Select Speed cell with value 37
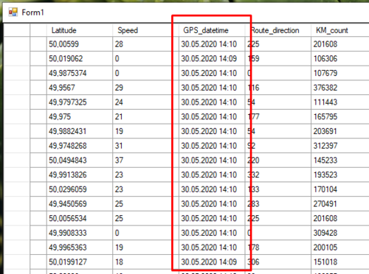 (146, 161)
